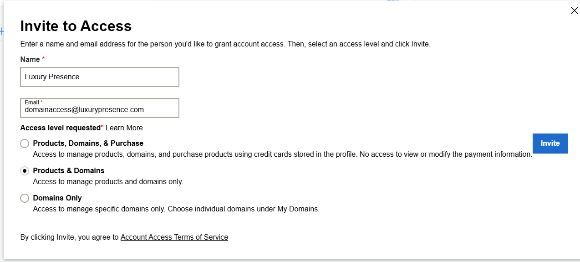Focus the Name field containing Luxury Presence
Viewport: 580px width, 262px height.
(x=100, y=77)
